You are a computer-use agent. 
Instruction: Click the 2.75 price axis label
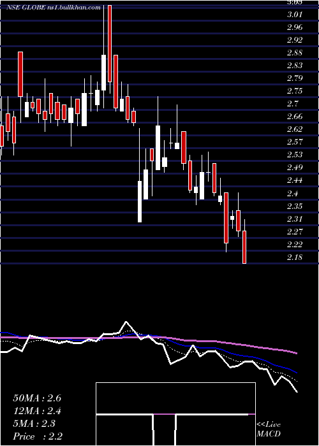tap(295, 91)
